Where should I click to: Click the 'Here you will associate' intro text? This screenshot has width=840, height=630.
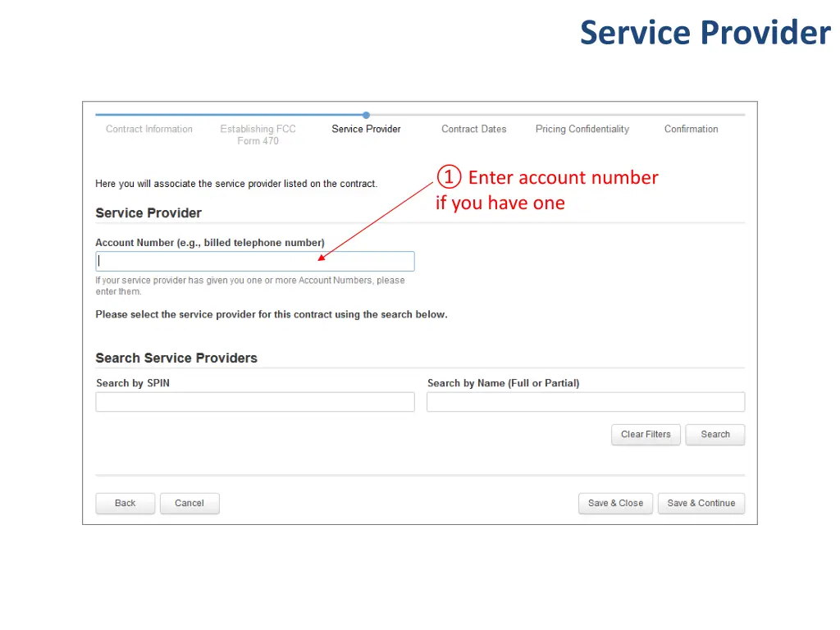coord(236,184)
